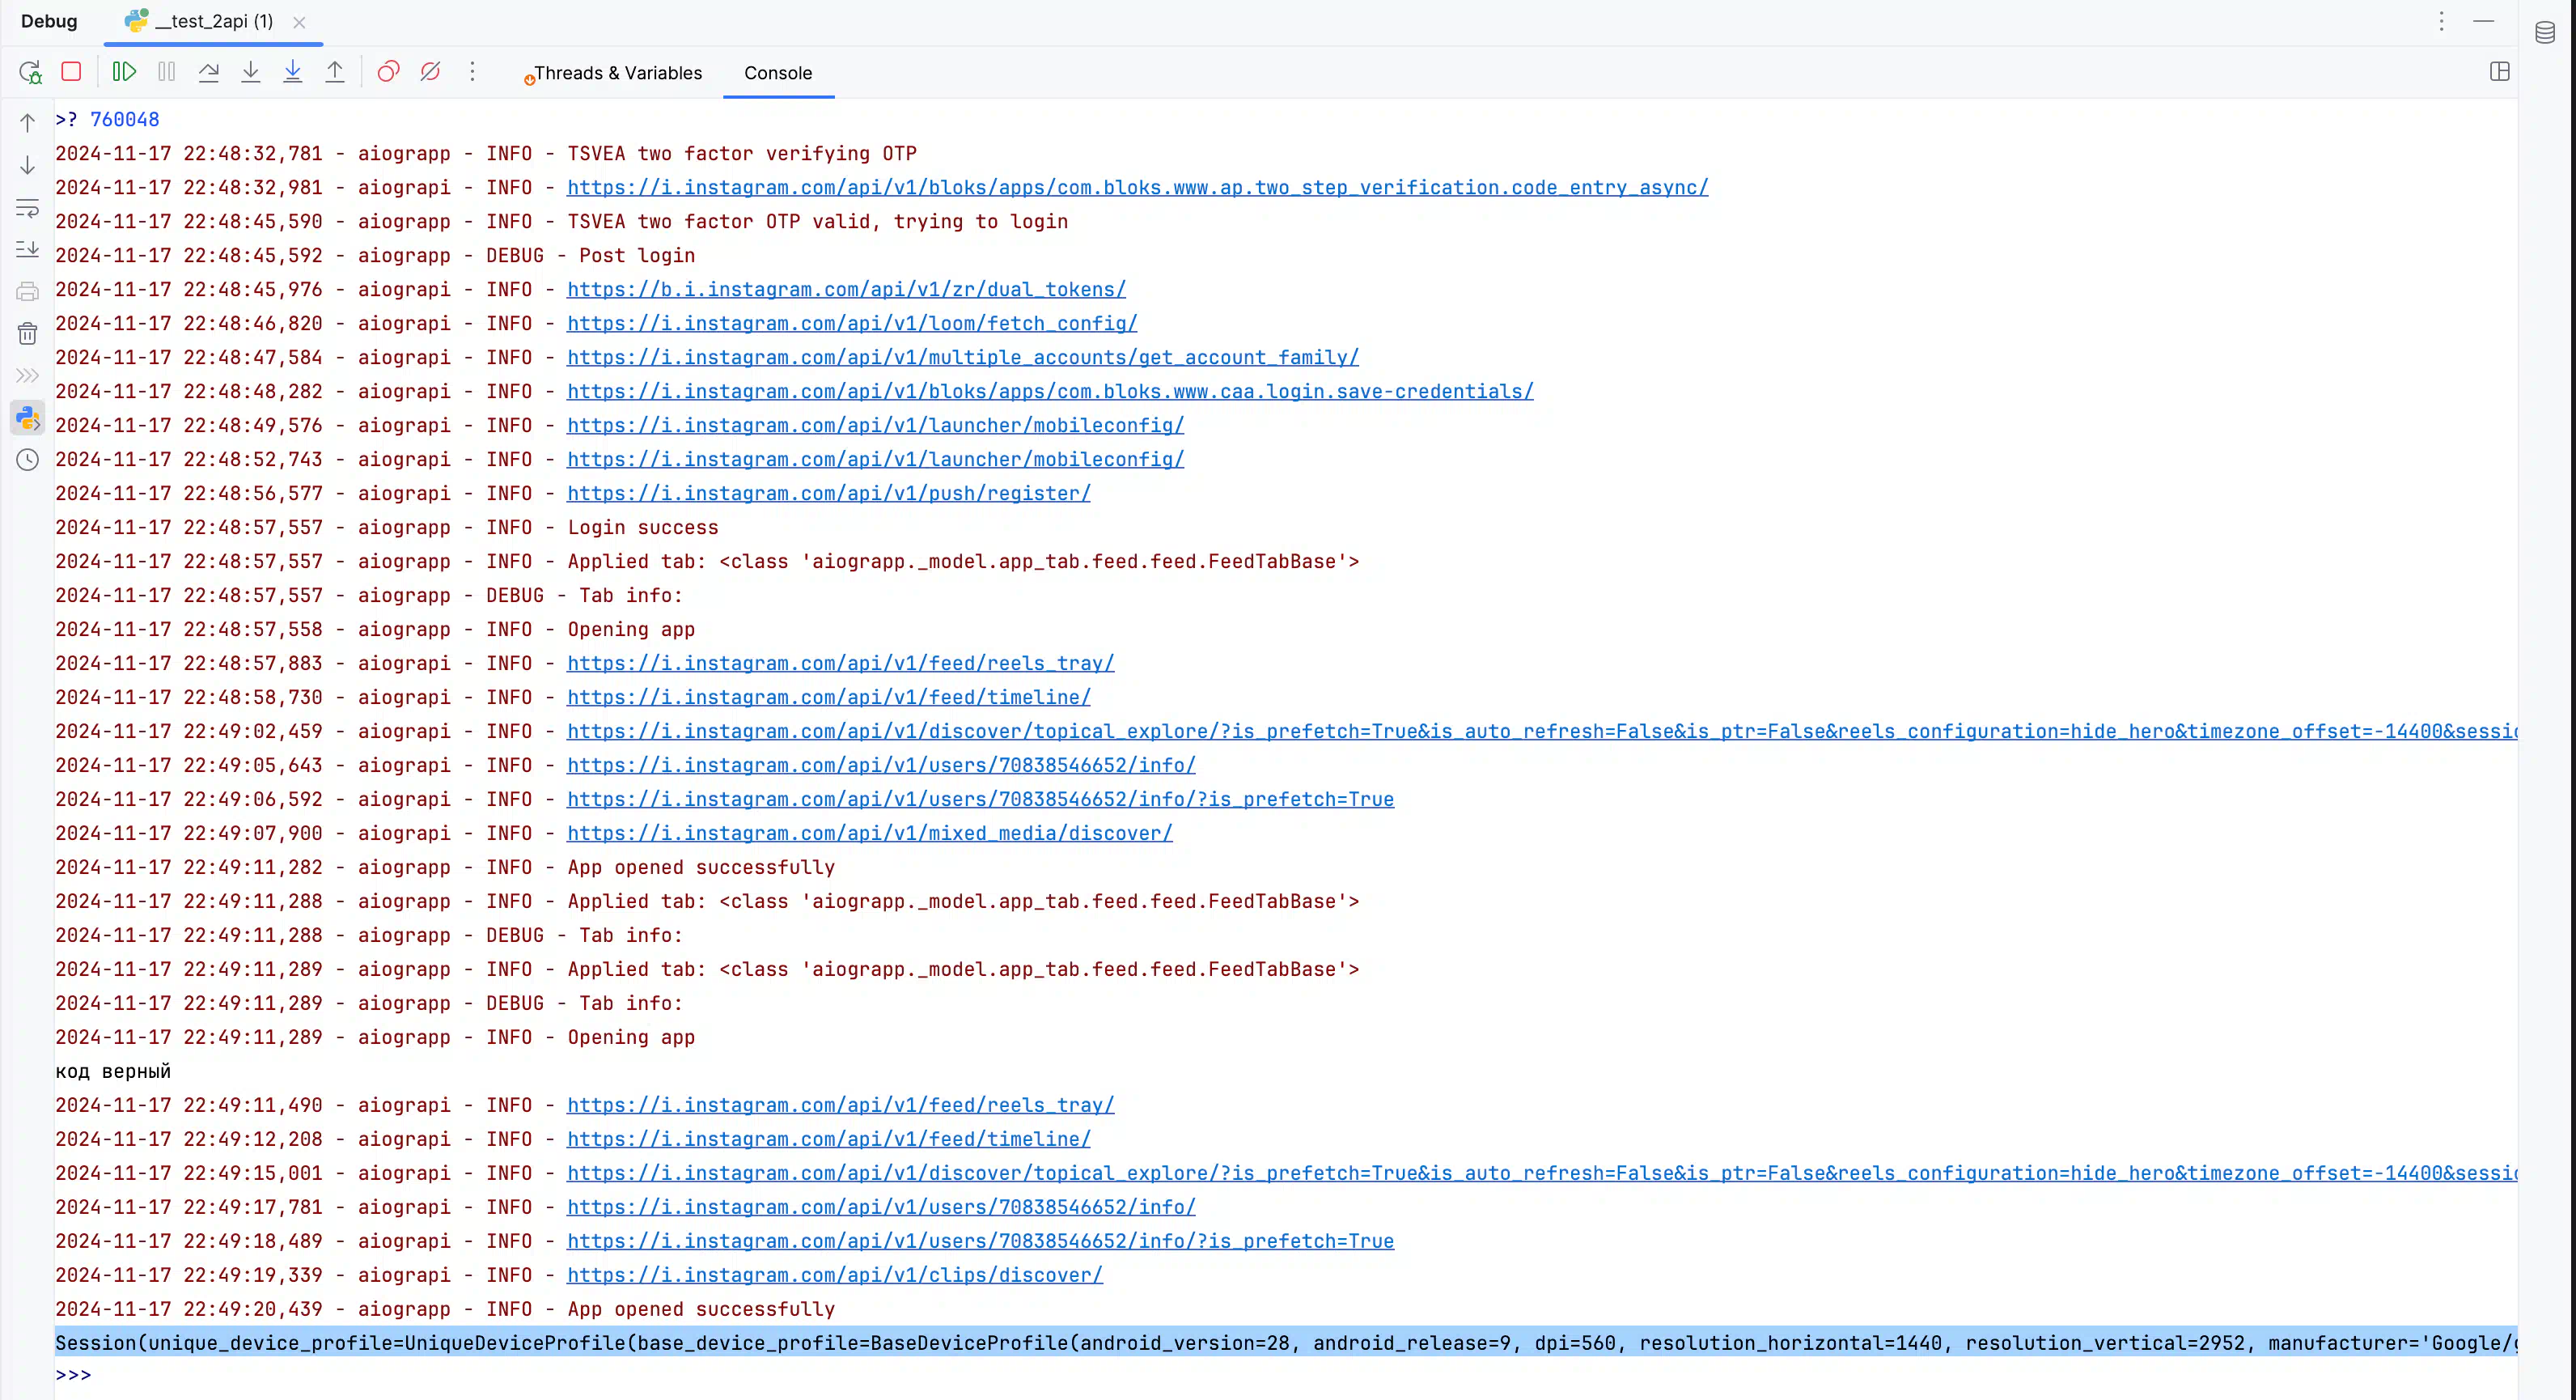Open the Database tool window
The height and width of the screenshot is (1400, 2576).
click(x=2545, y=33)
